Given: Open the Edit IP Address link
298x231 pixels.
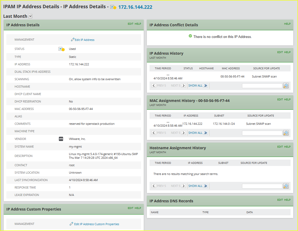Looking at the screenshot, I should (85, 40).
